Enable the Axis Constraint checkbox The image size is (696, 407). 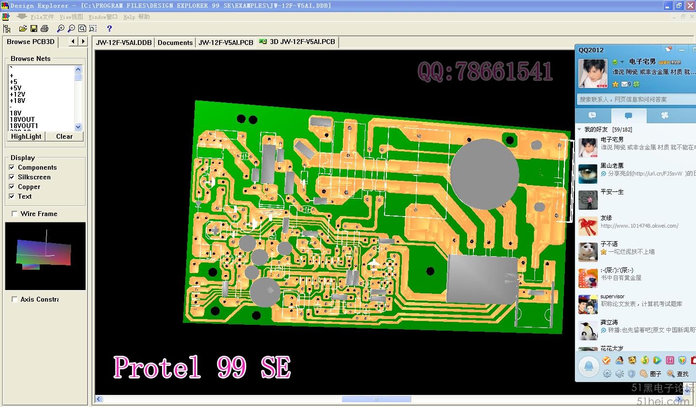(x=15, y=299)
